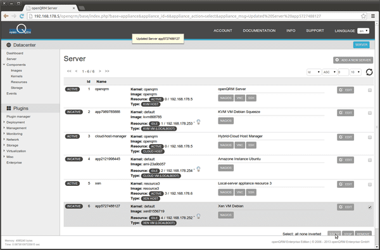Open the SUPPORT menu
The width and height of the screenshot is (380, 250).
click(315, 30)
